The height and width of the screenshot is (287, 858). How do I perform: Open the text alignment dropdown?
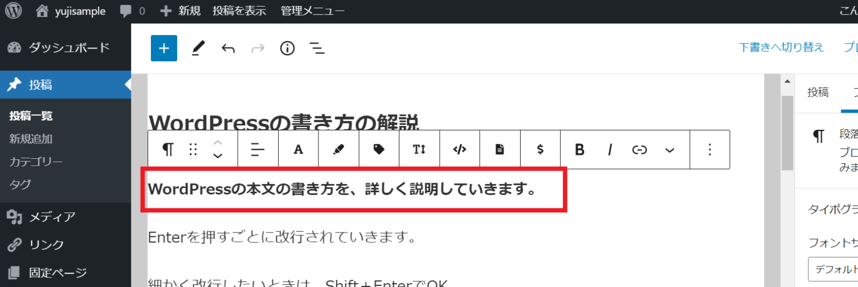[258, 149]
